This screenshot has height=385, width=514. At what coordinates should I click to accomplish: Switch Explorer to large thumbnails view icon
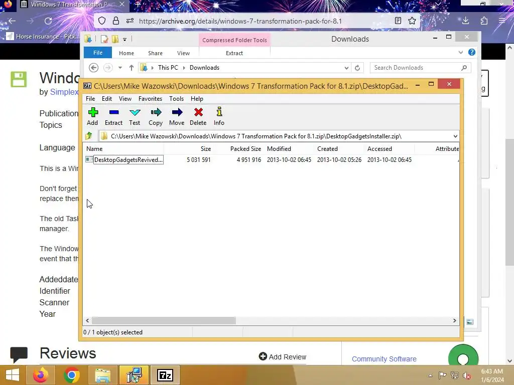click(470, 322)
